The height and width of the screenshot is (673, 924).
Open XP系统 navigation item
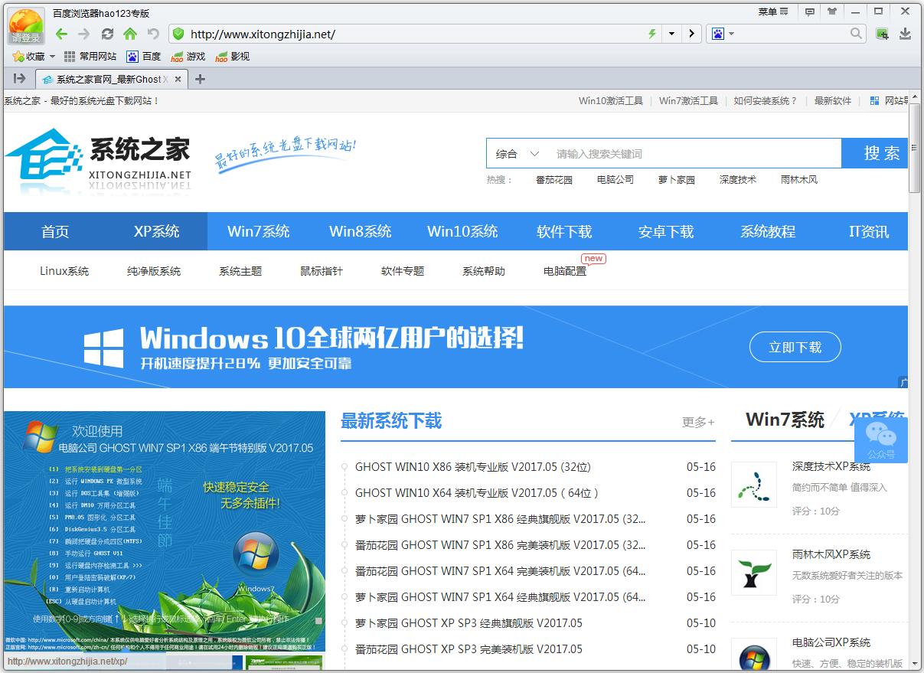click(157, 231)
